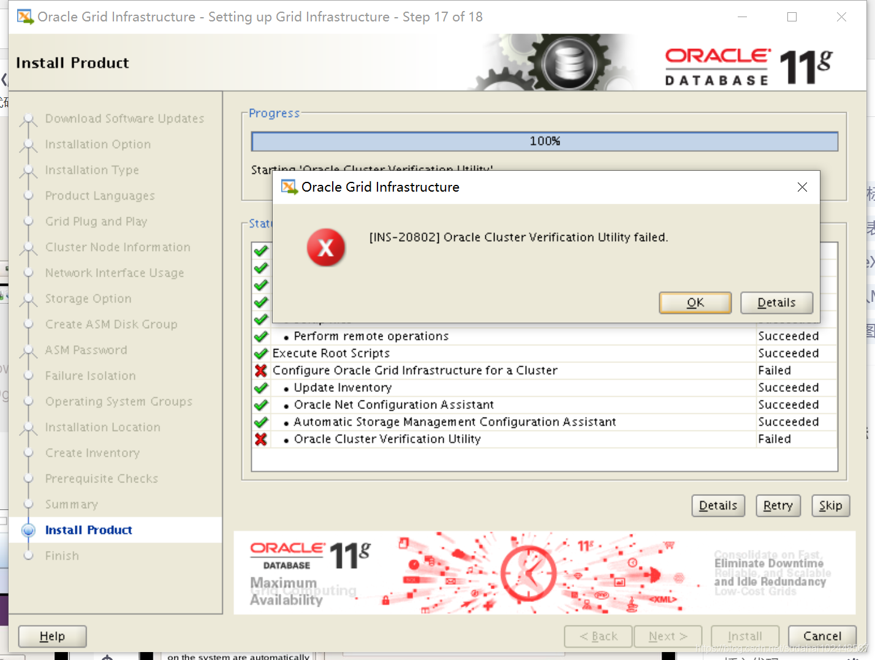Select the Finish step in sidebar

[62, 555]
